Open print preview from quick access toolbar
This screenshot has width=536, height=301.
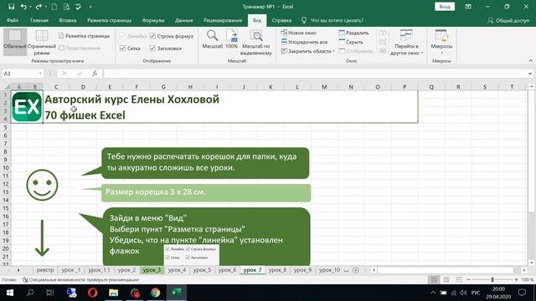pyautogui.click(x=66, y=7)
